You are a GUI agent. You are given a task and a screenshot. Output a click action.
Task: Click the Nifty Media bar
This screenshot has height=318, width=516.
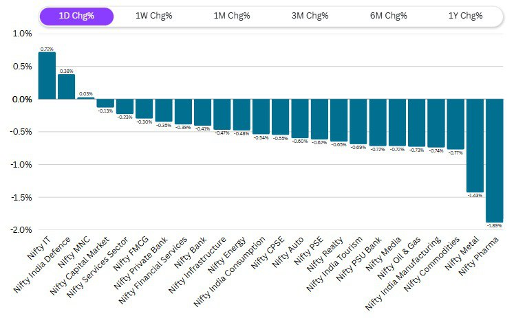pos(397,122)
